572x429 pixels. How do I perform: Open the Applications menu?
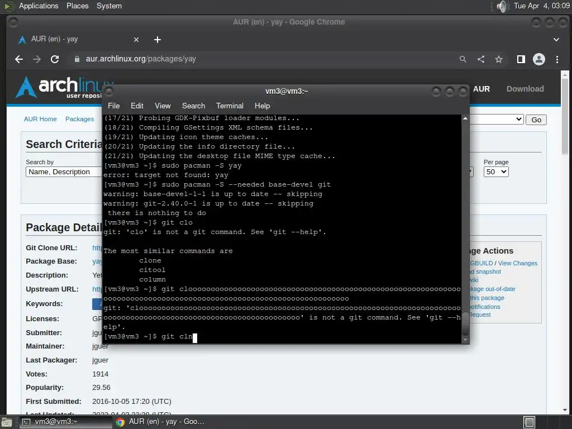[39, 6]
